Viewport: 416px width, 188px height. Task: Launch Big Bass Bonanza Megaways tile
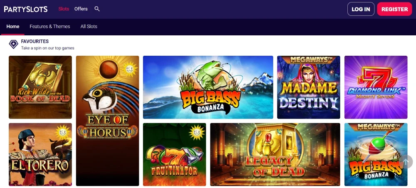pos(376,154)
